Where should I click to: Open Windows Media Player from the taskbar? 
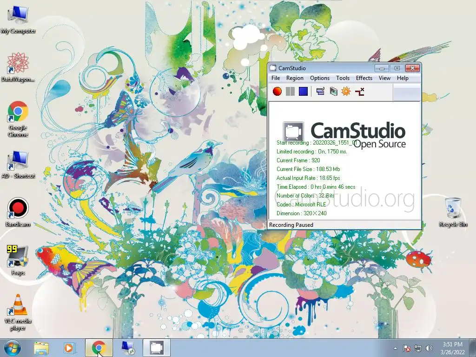pos(69,348)
